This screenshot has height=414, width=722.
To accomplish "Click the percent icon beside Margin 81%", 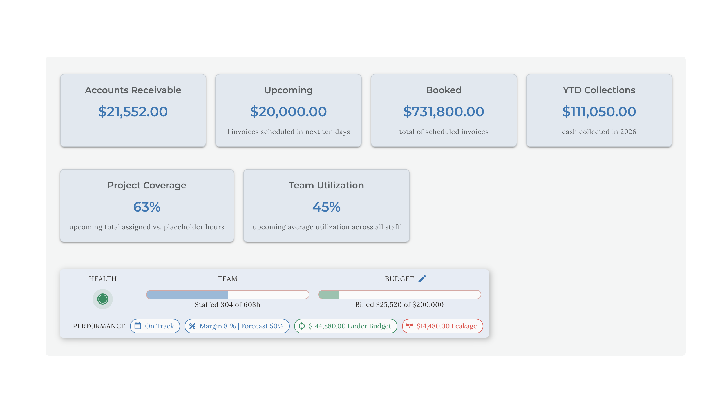I will click(192, 326).
